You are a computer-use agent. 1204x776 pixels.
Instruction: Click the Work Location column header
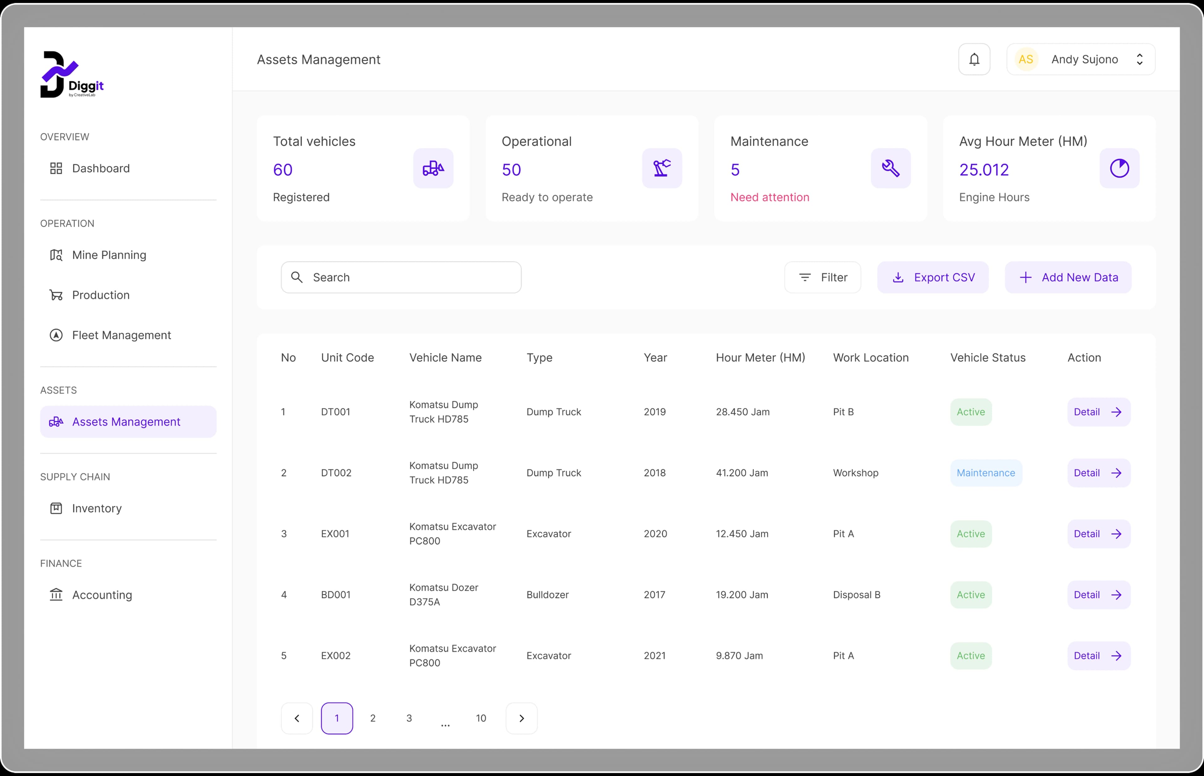(871, 358)
